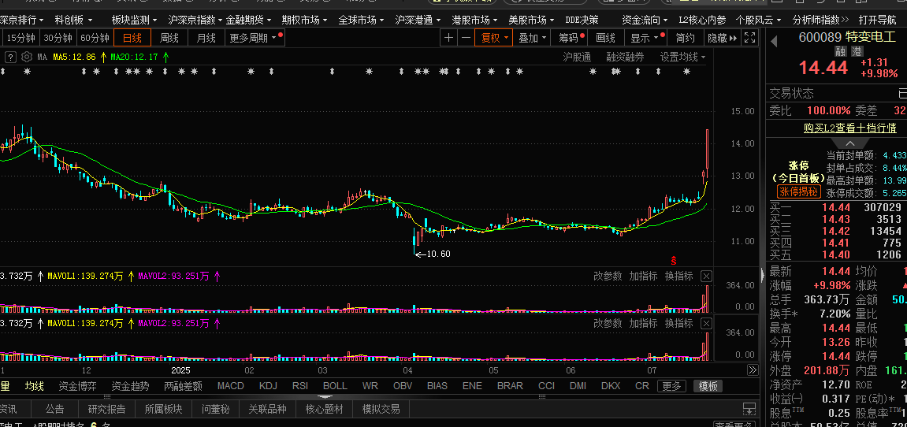Image resolution: width=907 pixels, height=427 pixels.
Task: Select the MACD indicator
Action: pyautogui.click(x=231, y=386)
